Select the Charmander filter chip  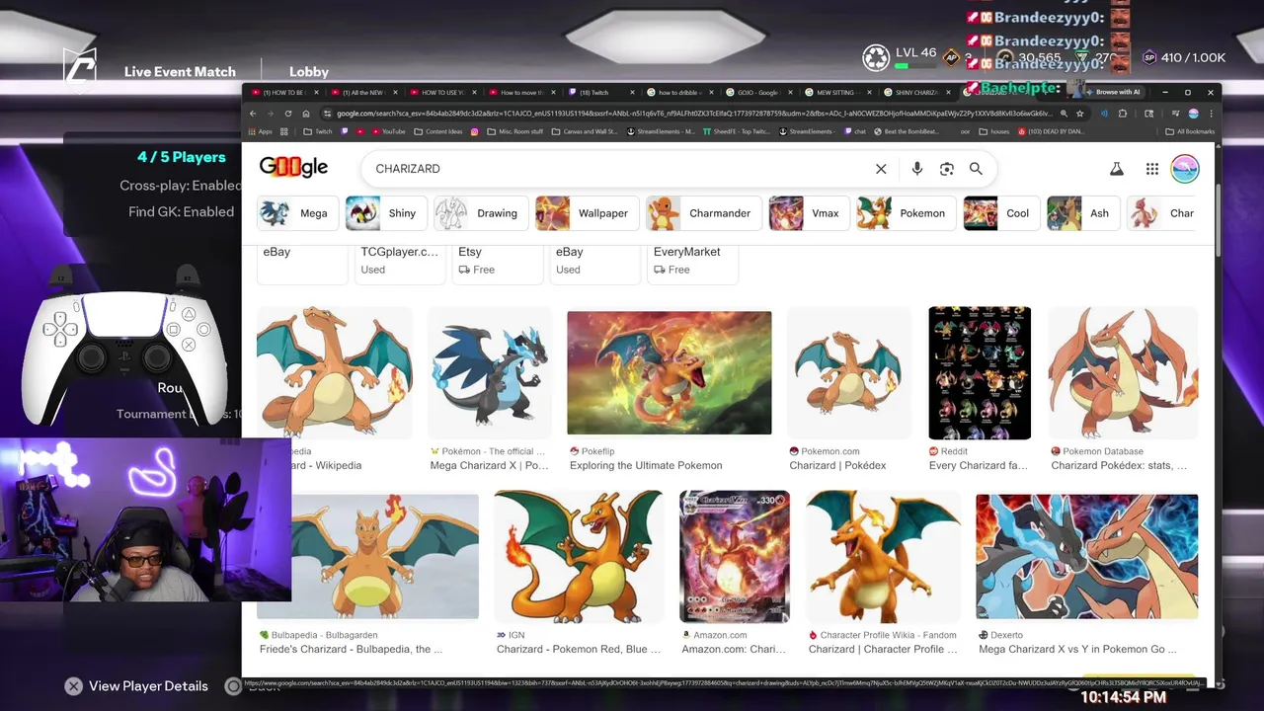pyautogui.click(x=703, y=213)
